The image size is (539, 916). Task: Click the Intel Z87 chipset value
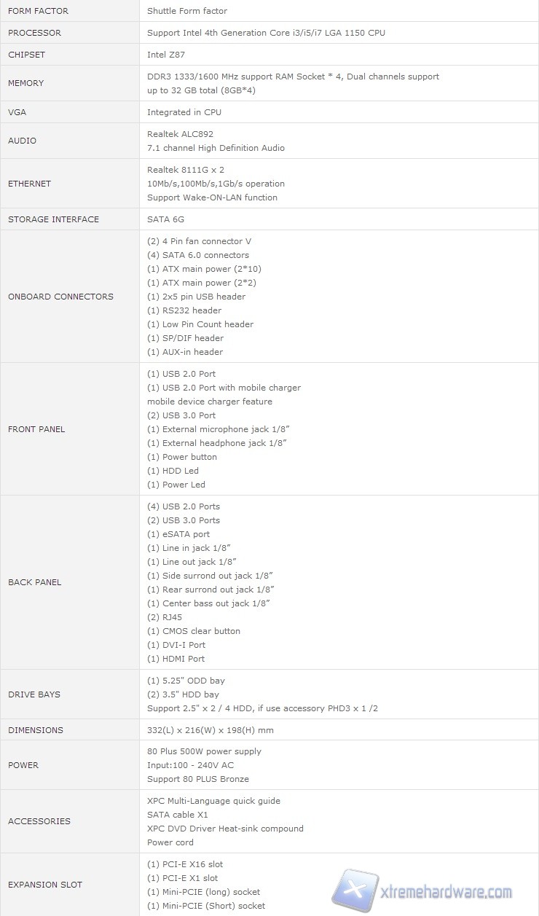tap(165, 55)
